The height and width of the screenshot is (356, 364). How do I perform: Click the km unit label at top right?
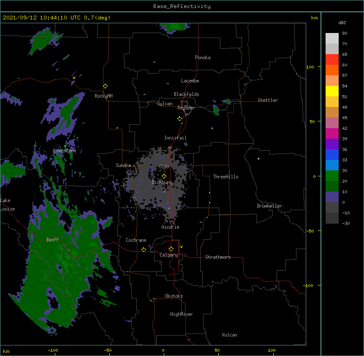pos(314,18)
